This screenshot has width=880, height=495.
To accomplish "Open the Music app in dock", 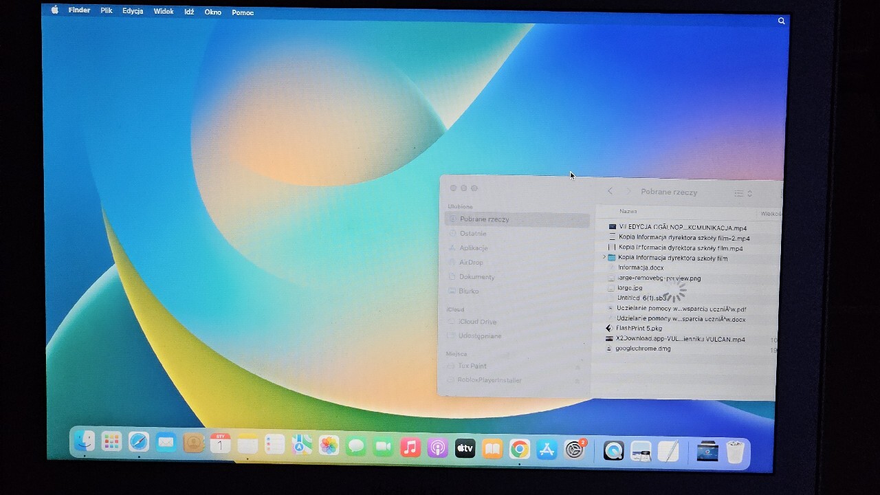I will coord(410,448).
